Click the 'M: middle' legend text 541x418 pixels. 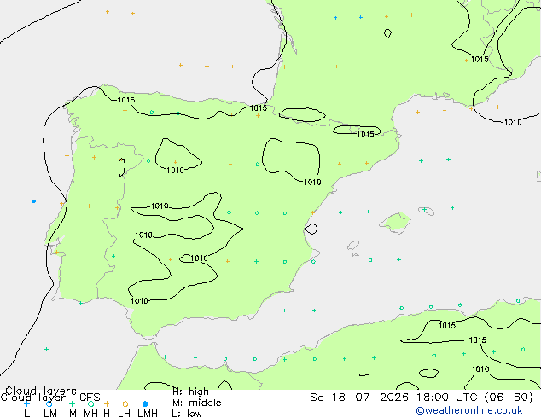click(196, 403)
